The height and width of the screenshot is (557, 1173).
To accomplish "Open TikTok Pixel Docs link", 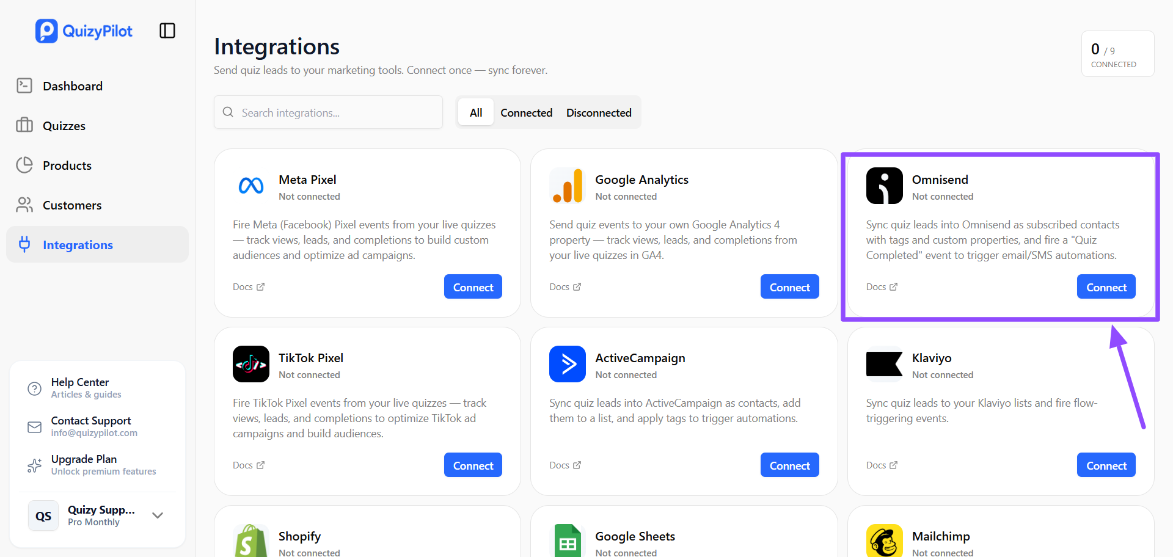I will point(249,465).
